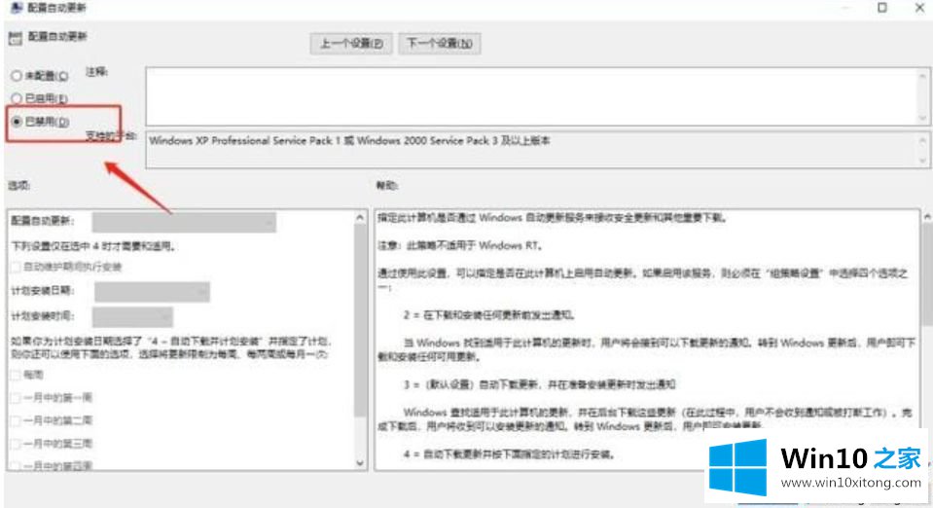The image size is (933, 508).
Task: Click the options panel scrollbar thumb
Action: (359, 320)
